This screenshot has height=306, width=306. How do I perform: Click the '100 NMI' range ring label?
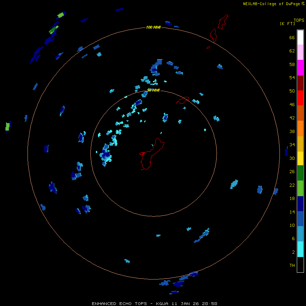click(153, 27)
